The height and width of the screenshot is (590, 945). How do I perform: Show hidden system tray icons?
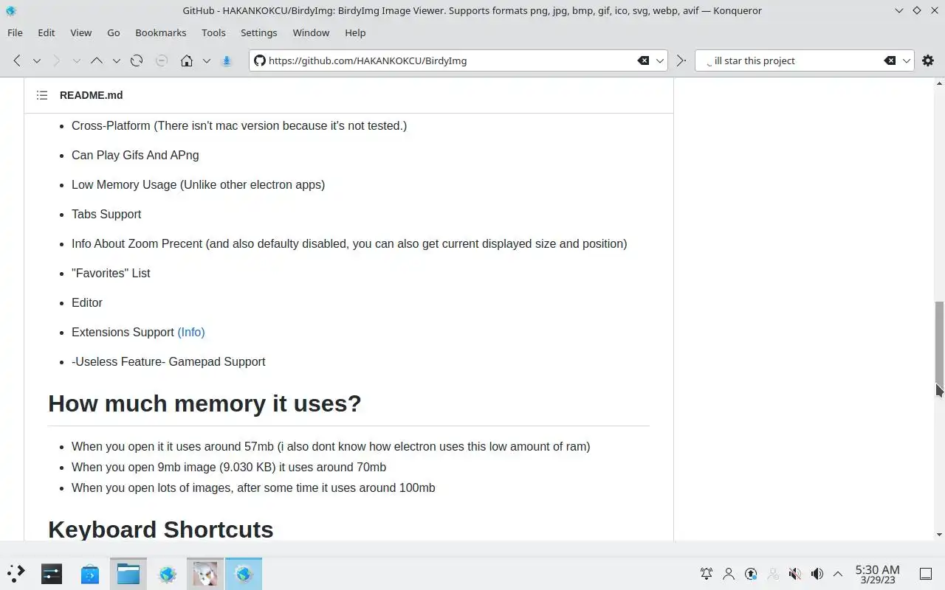[x=838, y=574]
